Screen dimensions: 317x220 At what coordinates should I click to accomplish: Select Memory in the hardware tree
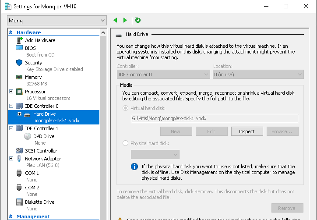[x=33, y=77]
